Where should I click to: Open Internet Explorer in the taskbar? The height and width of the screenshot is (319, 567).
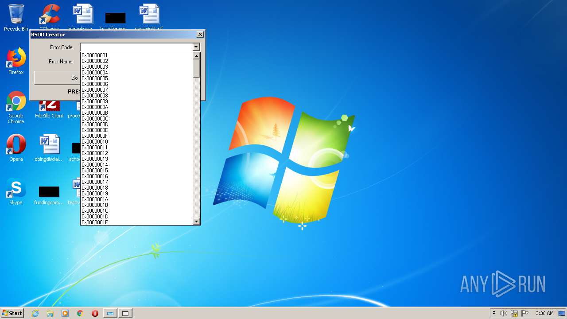click(x=35, y=313)
